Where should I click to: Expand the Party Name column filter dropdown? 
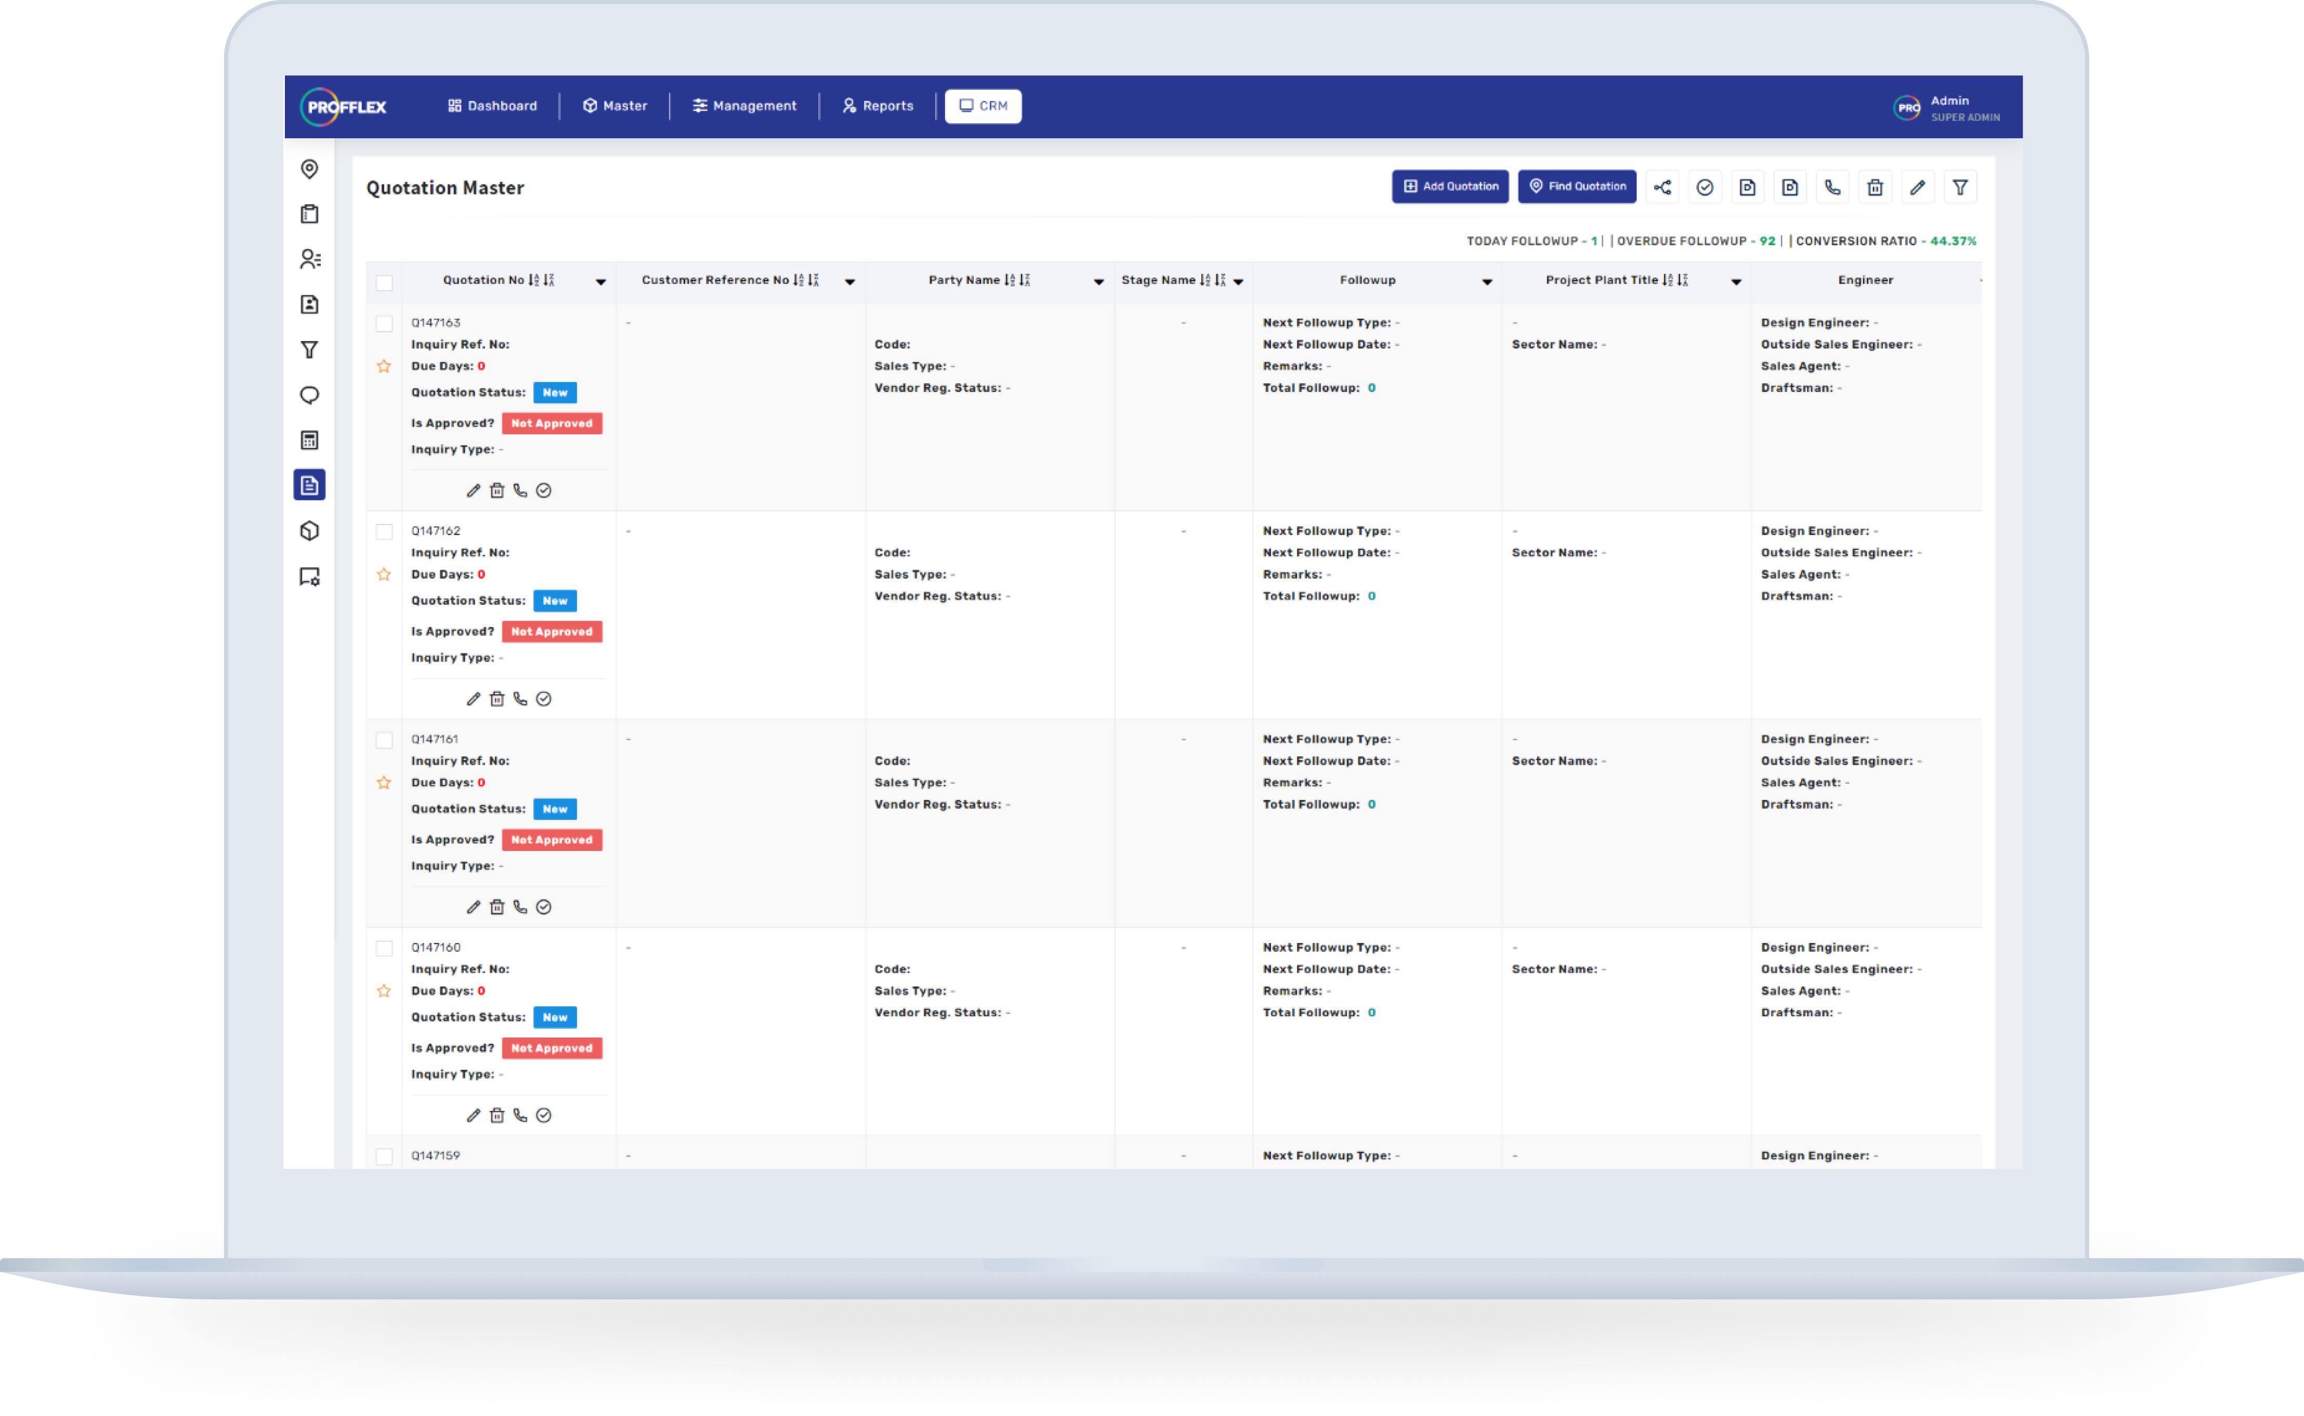coord(1098,282)
